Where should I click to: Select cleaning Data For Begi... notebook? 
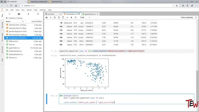click(x=24, y=28)
